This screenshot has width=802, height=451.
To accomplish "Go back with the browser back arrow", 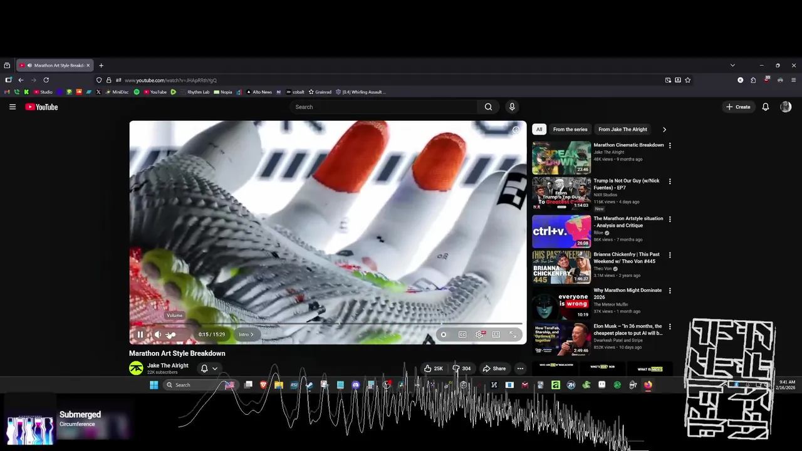I will 21,80.
